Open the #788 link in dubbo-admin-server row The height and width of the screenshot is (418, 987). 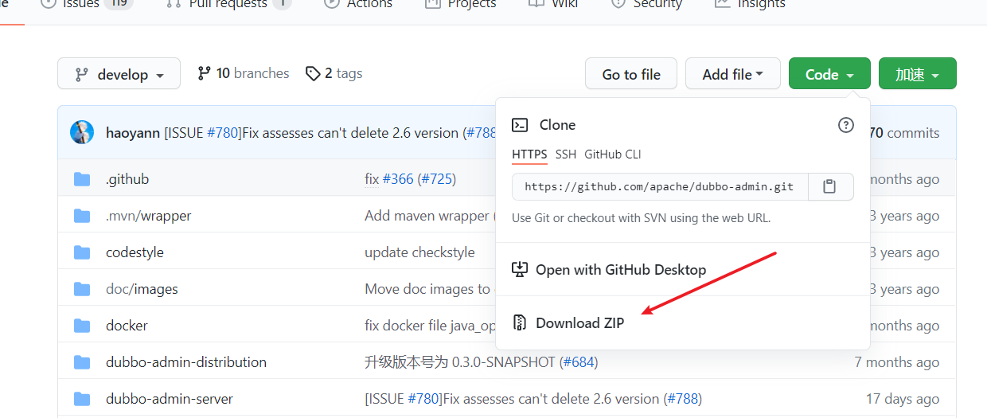(683, 399)
